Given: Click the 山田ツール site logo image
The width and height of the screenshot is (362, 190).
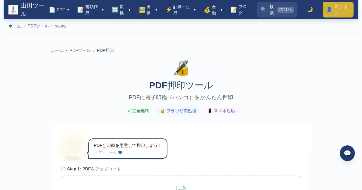Looking at the screenshot, I should pyautogui.click(x=13, y=10).
